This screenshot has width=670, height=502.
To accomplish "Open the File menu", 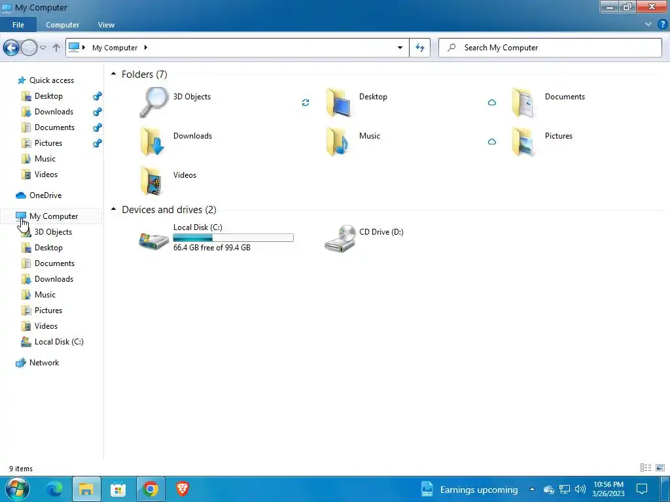I will [x=18, y=25].
